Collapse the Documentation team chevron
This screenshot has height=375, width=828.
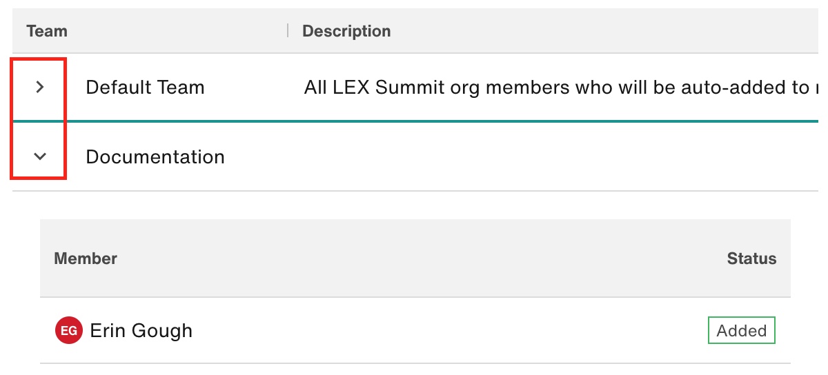tap(40, 156)
